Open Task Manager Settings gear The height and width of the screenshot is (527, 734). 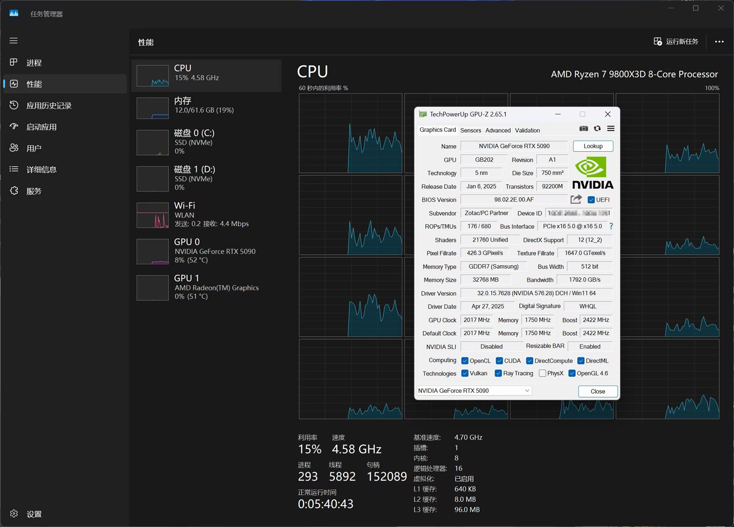[x=14, y=513]
